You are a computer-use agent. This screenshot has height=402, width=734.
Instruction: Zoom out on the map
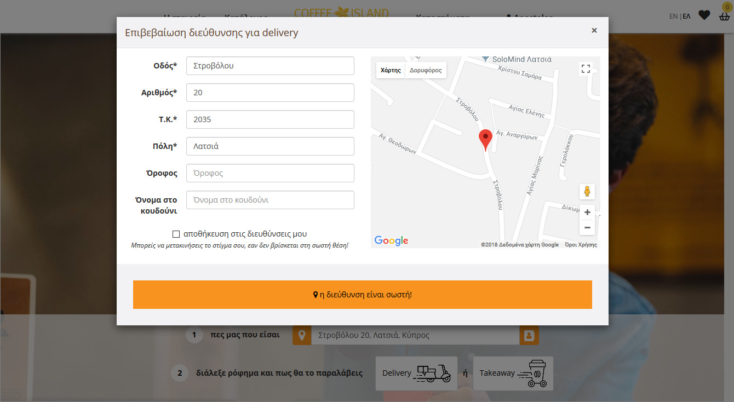(x=587, y=227)
